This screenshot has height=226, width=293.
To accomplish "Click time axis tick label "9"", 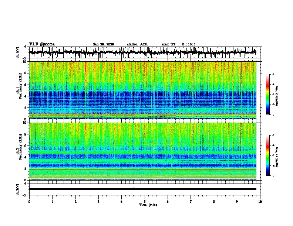I will (x=237, y=202).
